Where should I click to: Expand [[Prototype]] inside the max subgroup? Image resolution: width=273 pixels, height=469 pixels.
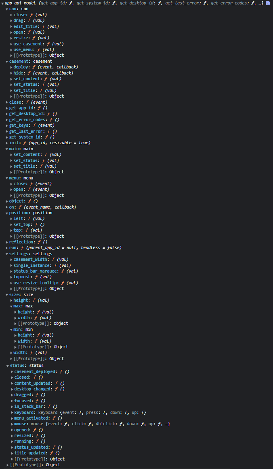(x=16, y=324)
